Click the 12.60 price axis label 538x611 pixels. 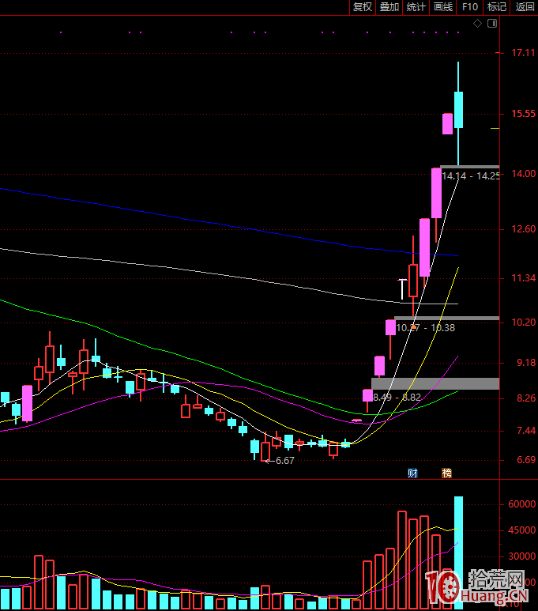523,229
